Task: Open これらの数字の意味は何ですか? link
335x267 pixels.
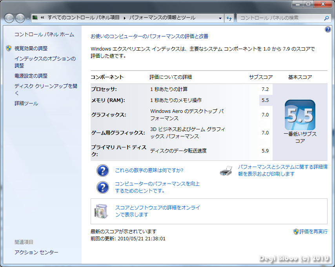Action: tap(149, 171)
